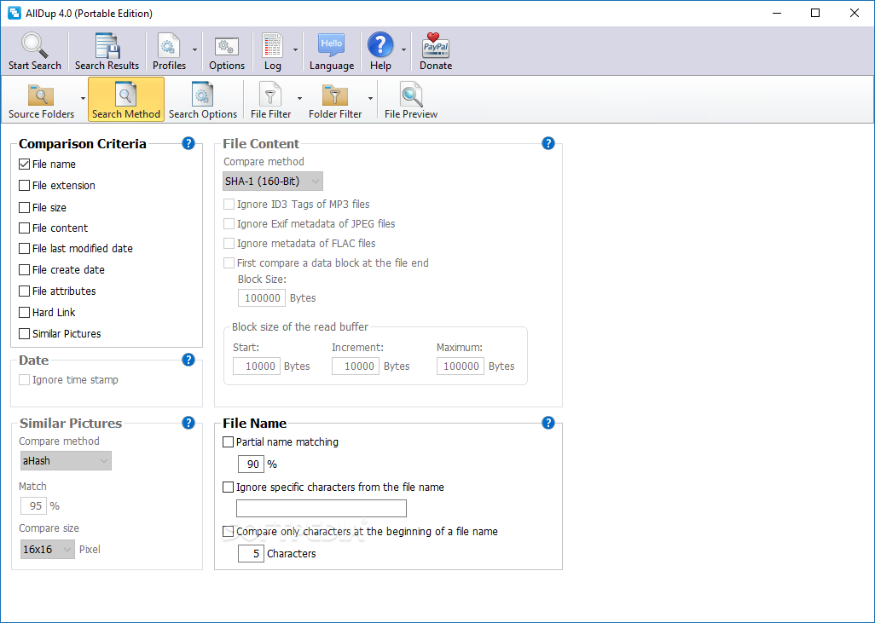Image resolution: width=875 pixels, height=623 pixels.
Task: Open the aHash compare method dropdown
Action: coord(66,461)
